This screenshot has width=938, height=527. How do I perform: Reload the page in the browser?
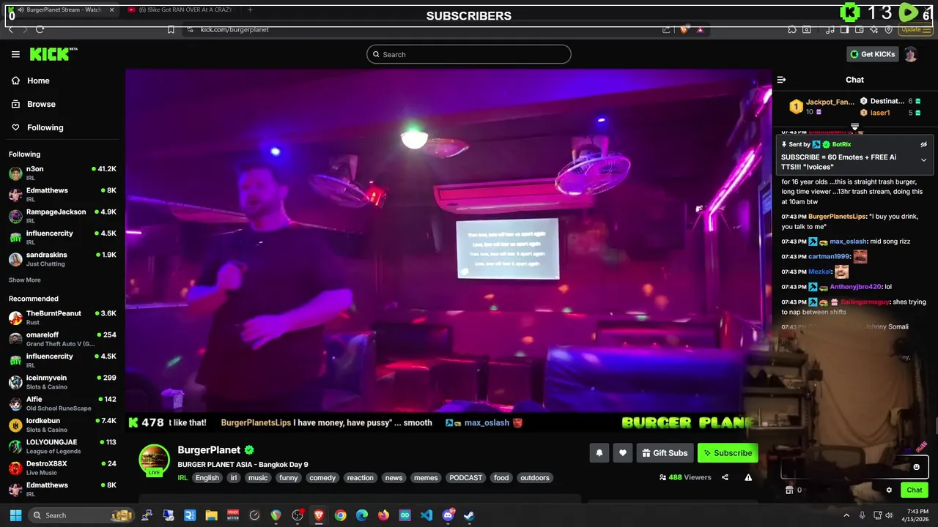pos(40,29)
